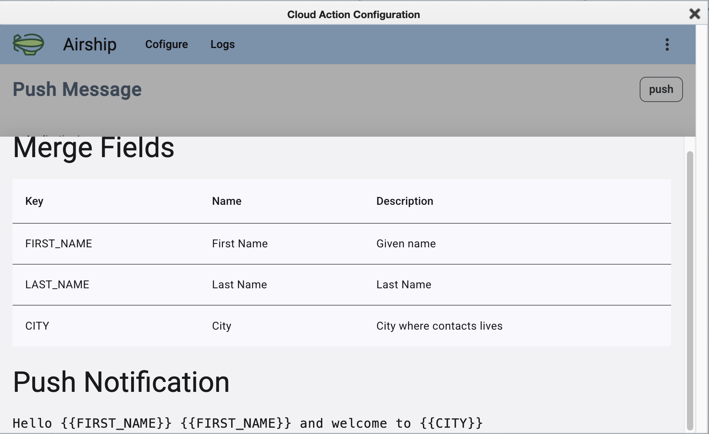
Task: Open the three-dot overflow menu
Action: [667, 45]
